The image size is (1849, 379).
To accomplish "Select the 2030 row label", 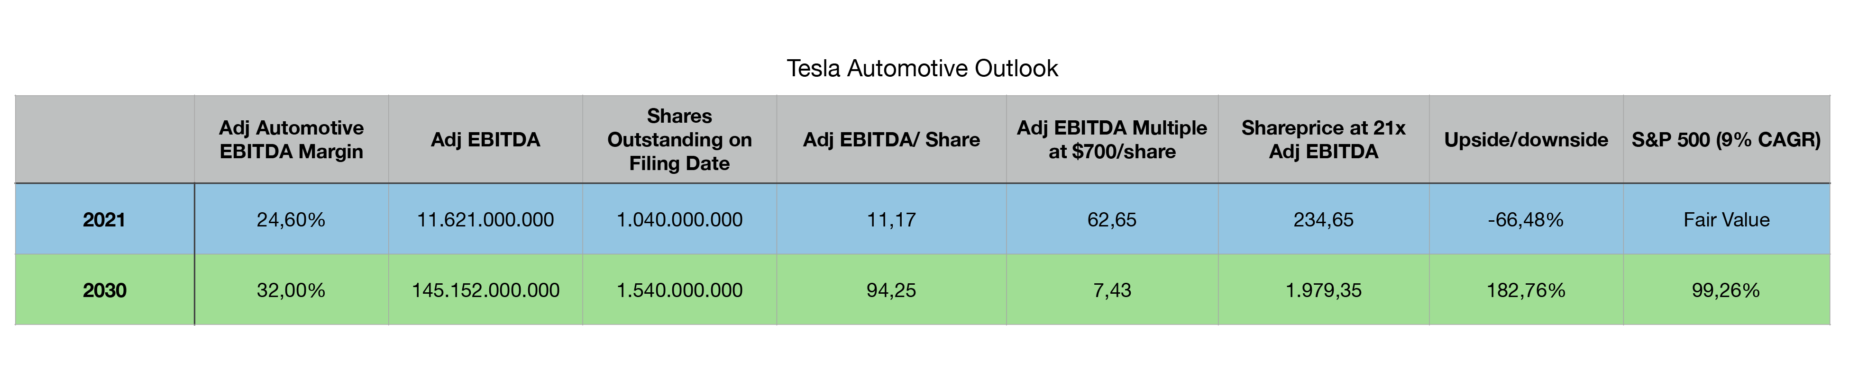I will [104, 290].
